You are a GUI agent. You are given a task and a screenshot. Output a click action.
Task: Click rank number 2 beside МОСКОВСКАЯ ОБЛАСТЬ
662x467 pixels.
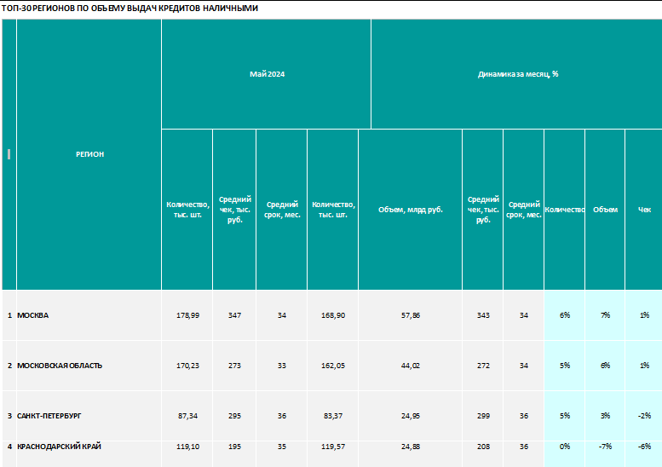tap(9, 366)
